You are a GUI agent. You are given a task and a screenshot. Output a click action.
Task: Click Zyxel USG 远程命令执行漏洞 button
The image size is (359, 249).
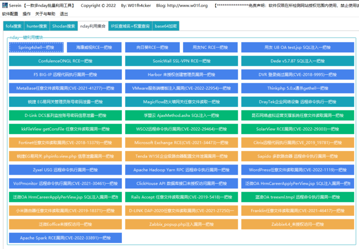pos(65,170)
